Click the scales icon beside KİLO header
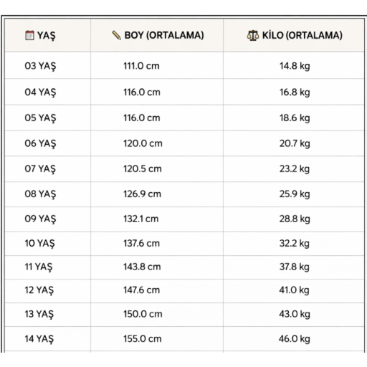This screenshot has height=367, width=367. point(253,35)
